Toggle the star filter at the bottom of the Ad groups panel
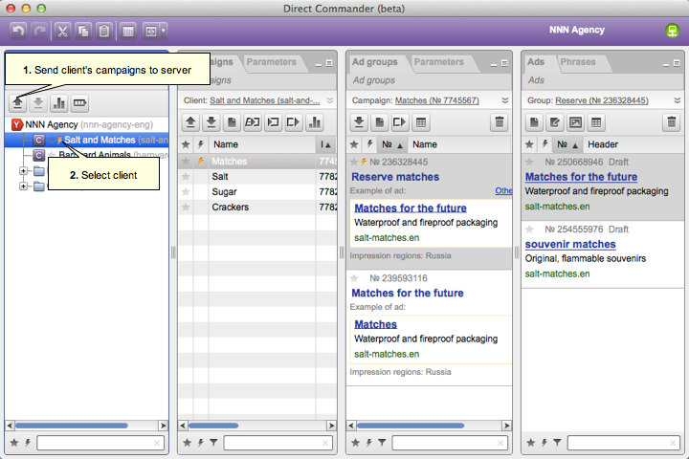The height and width of the screenshot is (459, 689). click(x=355, y=443)
